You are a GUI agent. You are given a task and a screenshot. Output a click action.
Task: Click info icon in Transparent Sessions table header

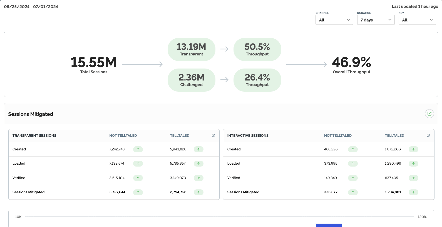pyautogui.click(x=213, y=135)
